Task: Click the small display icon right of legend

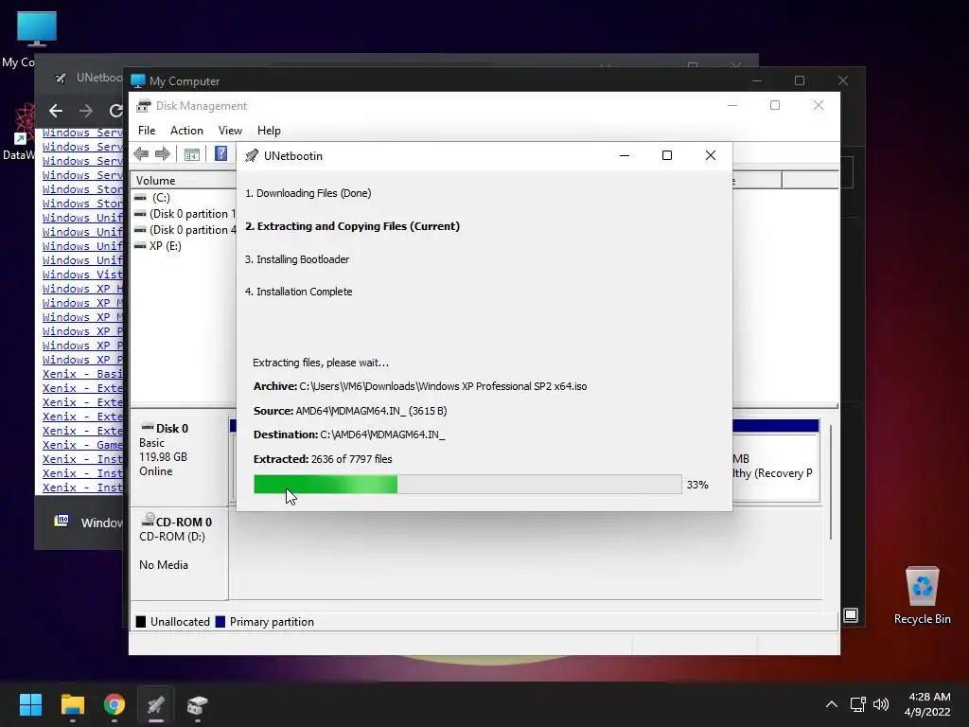Action: coord(851,615)
